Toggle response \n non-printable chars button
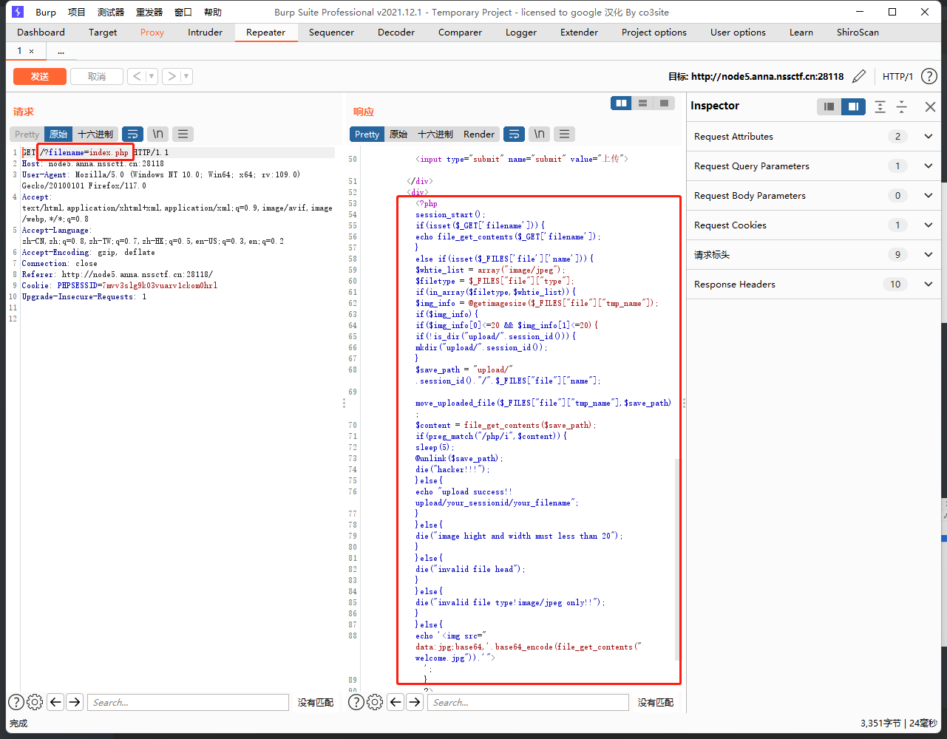 click(540, 134)
